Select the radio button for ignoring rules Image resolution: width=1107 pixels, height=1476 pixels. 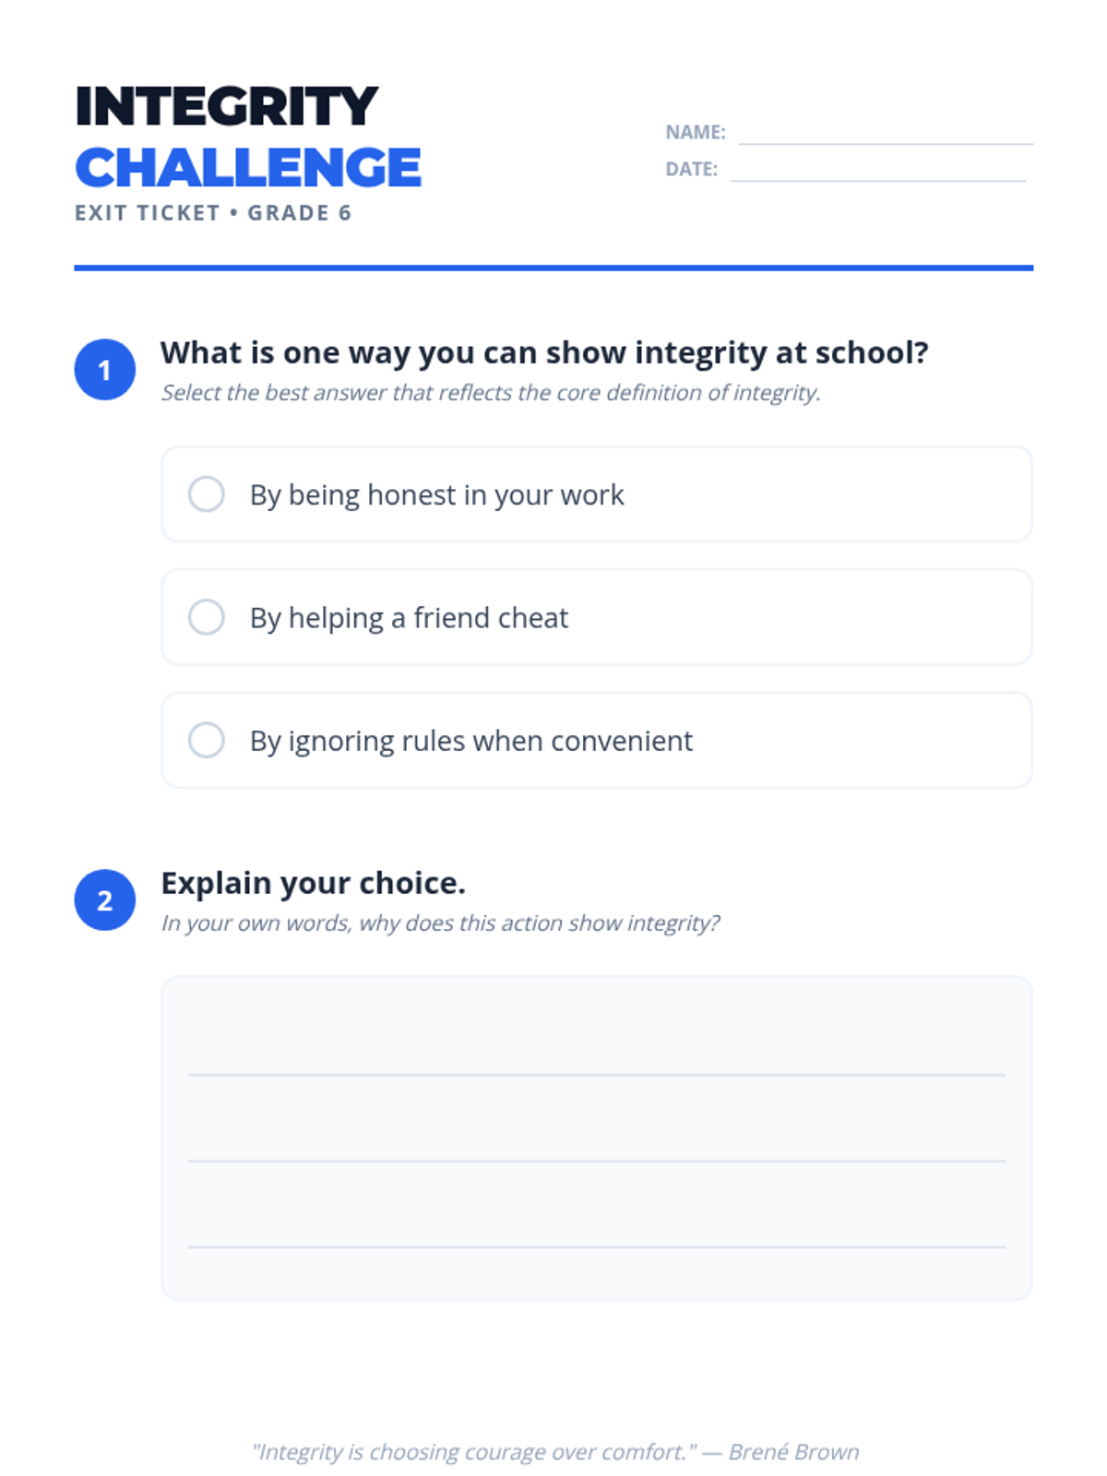207,740
